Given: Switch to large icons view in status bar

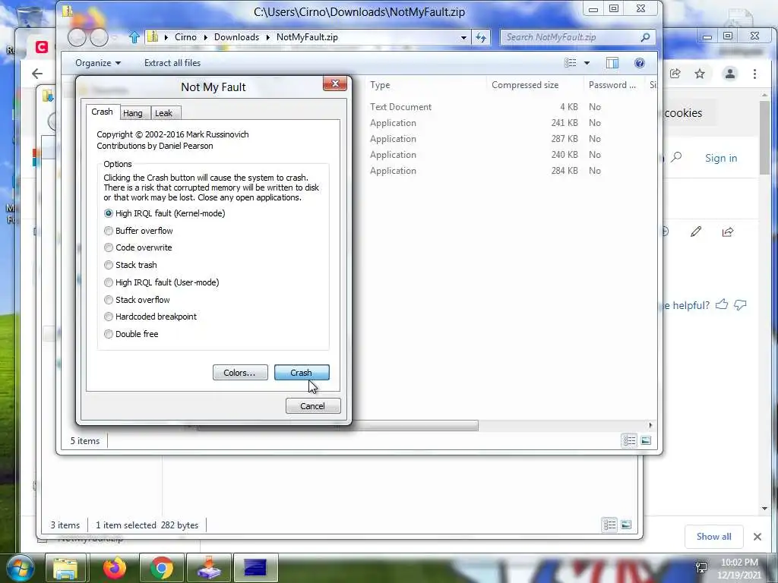Looking at the screenshot, I should 646,440.
